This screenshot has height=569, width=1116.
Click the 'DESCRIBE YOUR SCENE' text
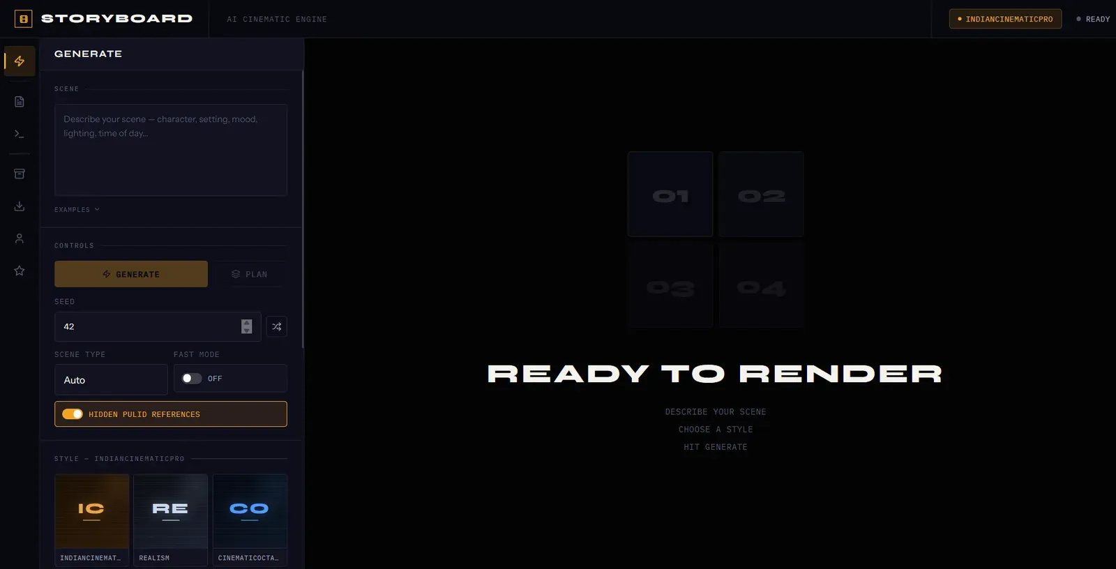tap(716, 412)
